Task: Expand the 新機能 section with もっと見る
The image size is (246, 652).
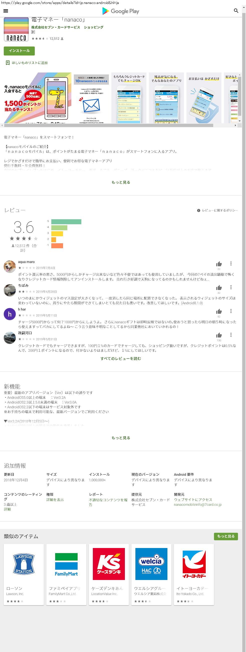Action: point(121,438)
